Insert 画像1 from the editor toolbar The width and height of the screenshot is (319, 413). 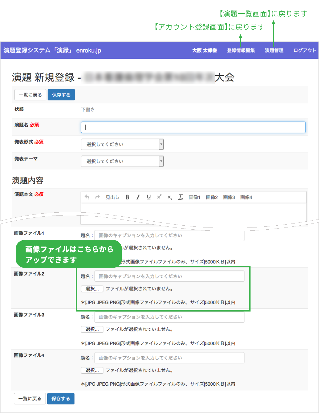tap(194, 197)
